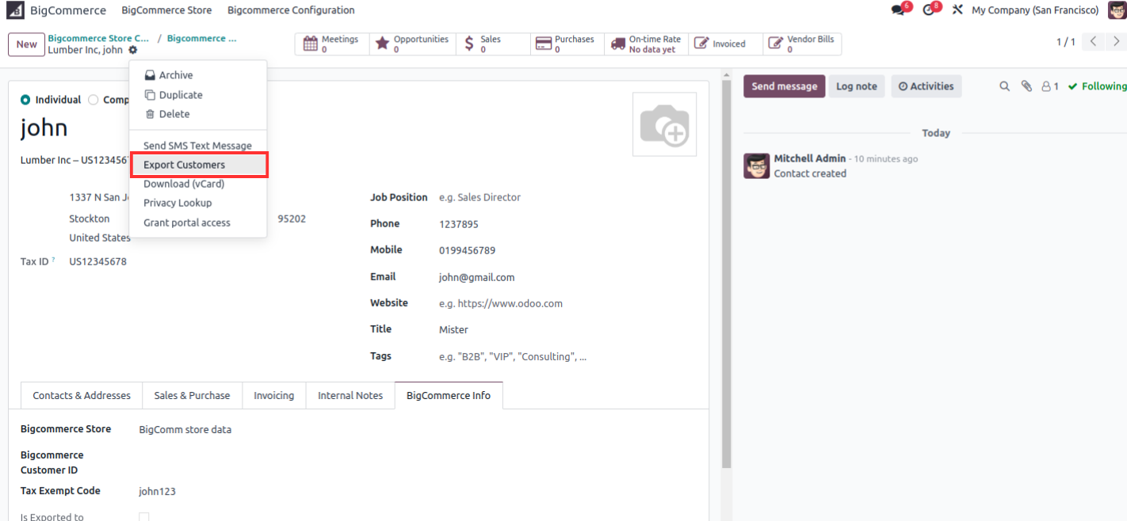Switch to Invoicing tab

point(273,395)
